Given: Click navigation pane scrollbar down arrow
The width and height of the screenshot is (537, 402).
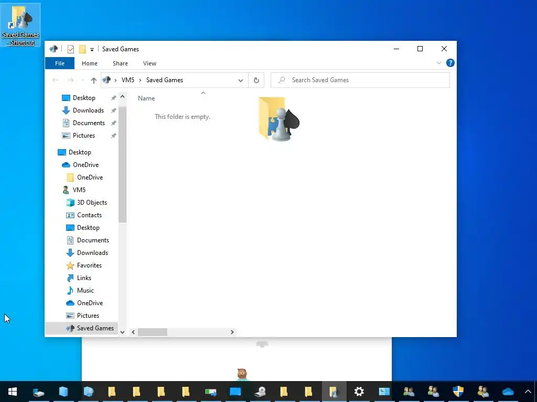Looking at the screenshot, I should point(122,332).
